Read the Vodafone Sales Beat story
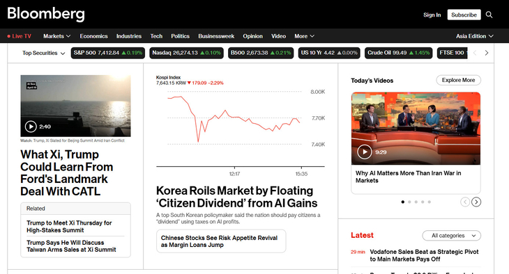The width and height of the screenshot is (509, 274). [424, 255]
